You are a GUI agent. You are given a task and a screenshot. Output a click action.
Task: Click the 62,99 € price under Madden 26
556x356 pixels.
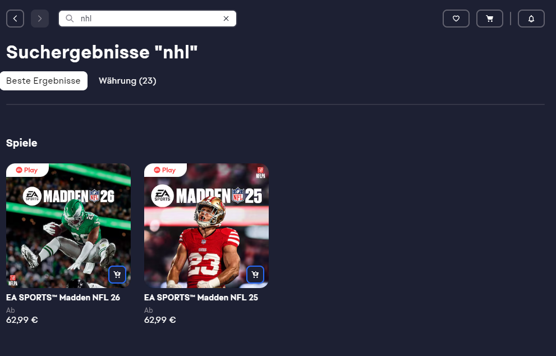click(x=22, y=320)
